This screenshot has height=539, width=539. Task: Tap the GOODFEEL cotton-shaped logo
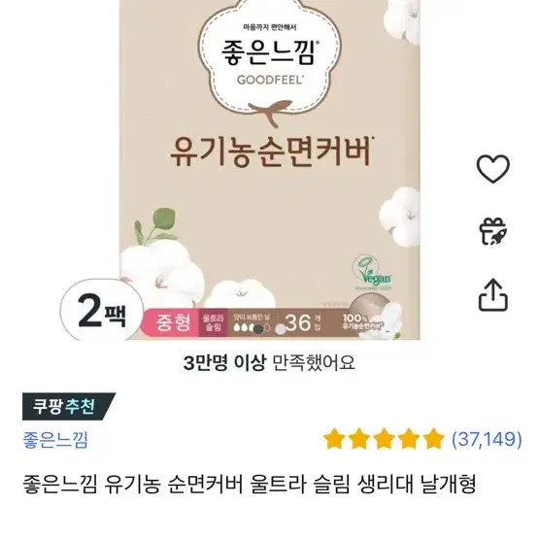268,58
